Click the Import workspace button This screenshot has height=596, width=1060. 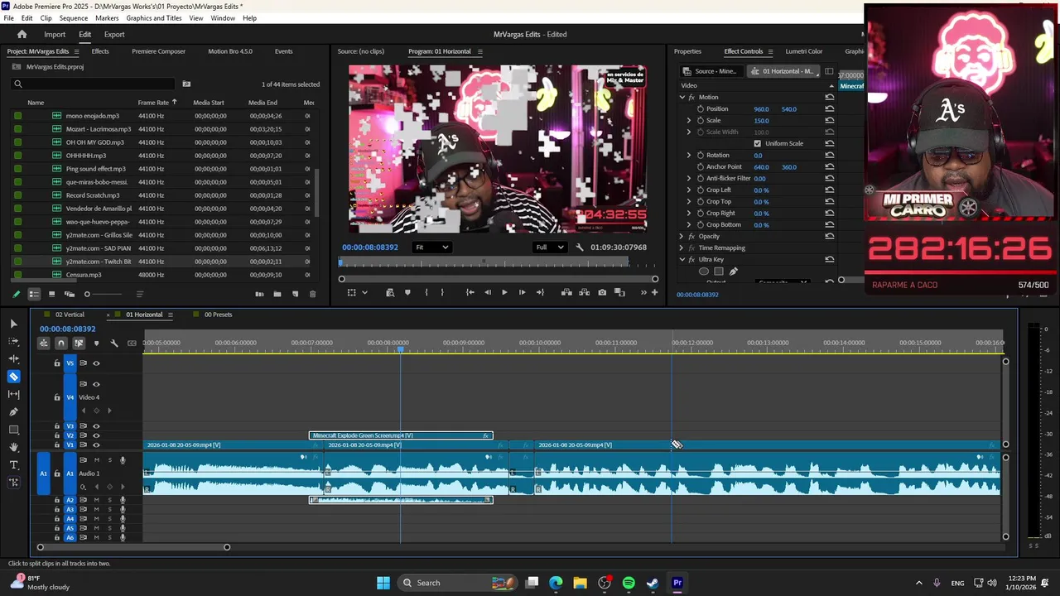(55, 35)
